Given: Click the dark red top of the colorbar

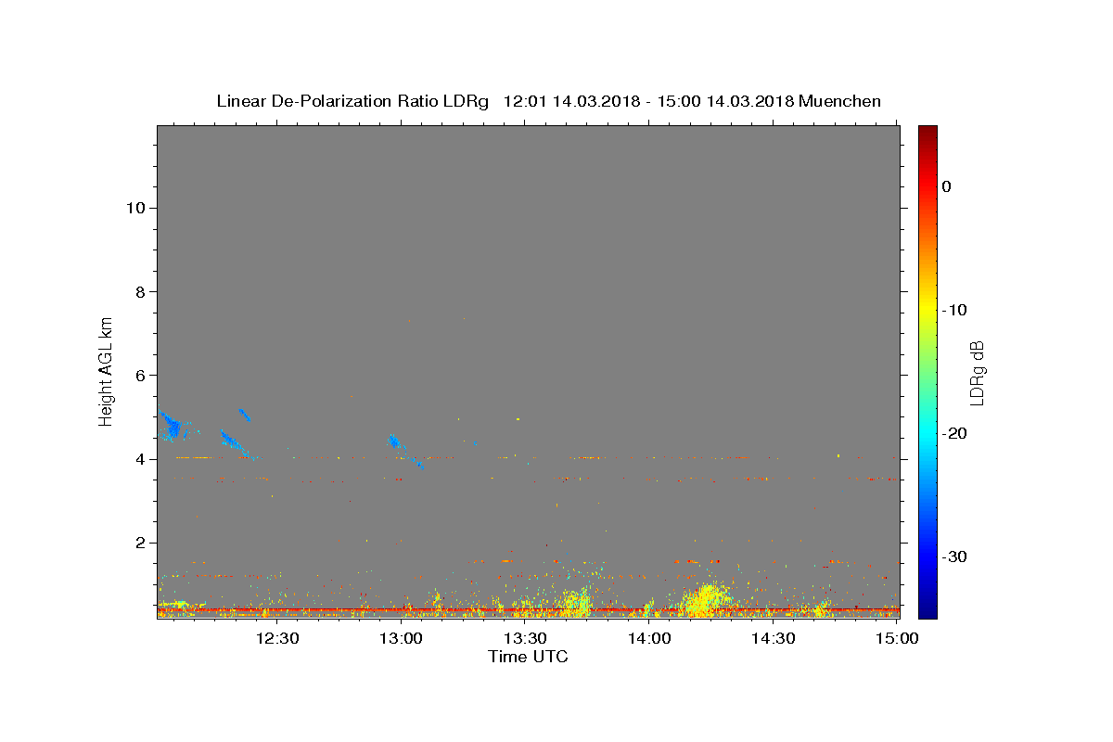Looking at the screenshot, I should pos(927,133).
